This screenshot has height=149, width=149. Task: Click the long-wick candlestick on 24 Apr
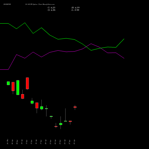tap(66, 121)
